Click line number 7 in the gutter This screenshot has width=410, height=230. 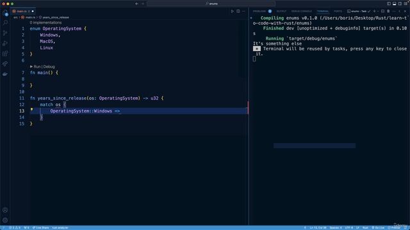(23, 73)
